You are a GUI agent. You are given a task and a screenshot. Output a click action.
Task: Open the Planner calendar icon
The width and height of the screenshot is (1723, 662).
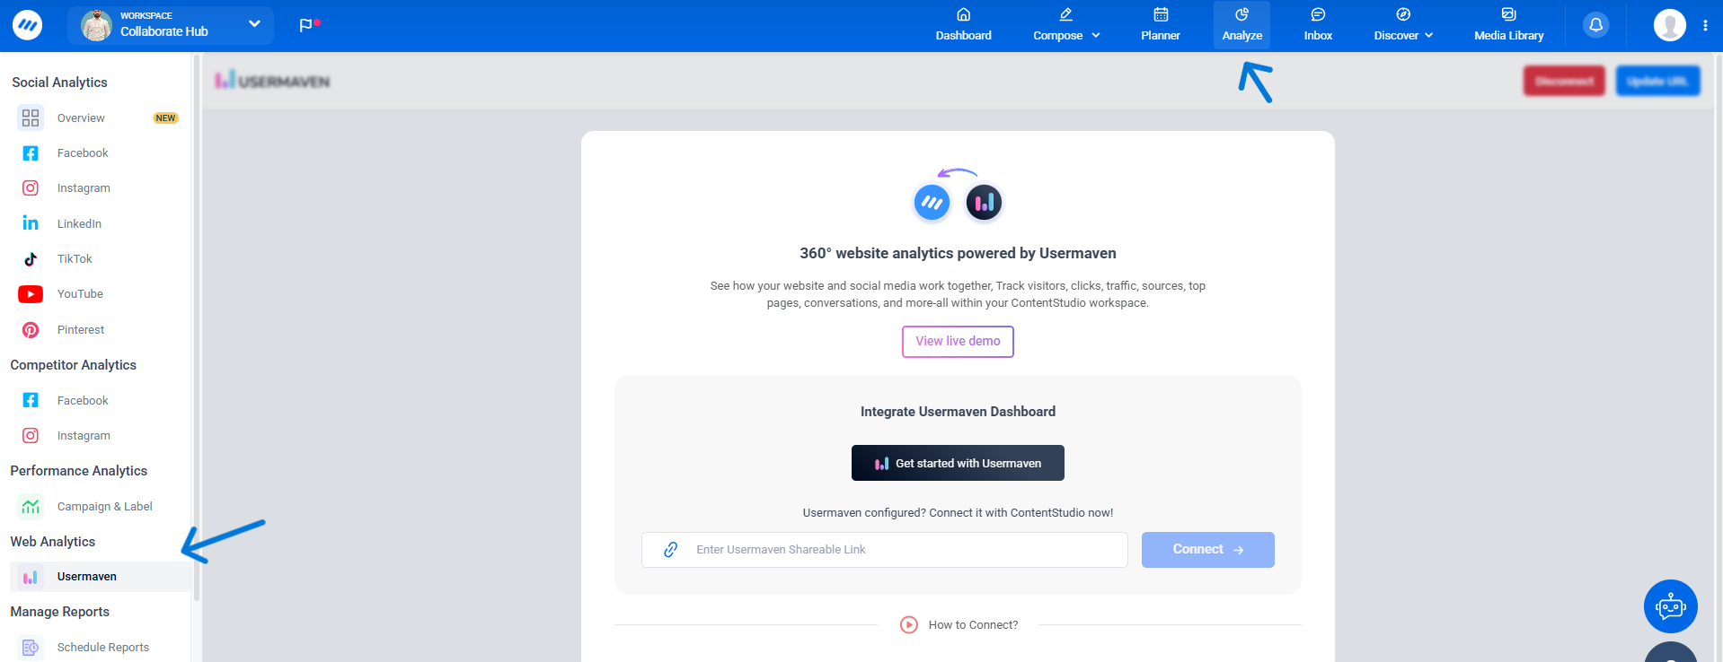[1161, 14]
